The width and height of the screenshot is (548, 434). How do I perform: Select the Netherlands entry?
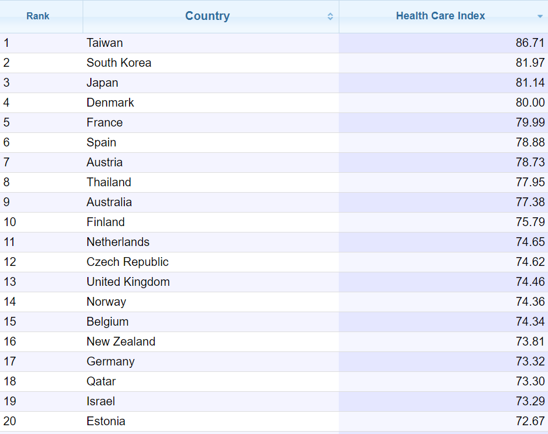pyautogui.click(x=118, y=242)
